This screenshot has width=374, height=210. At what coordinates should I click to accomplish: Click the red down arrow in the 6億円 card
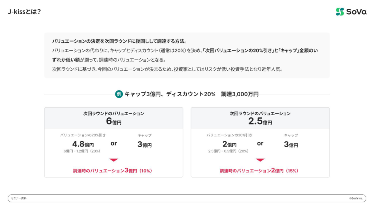click(x=114, y=160)
